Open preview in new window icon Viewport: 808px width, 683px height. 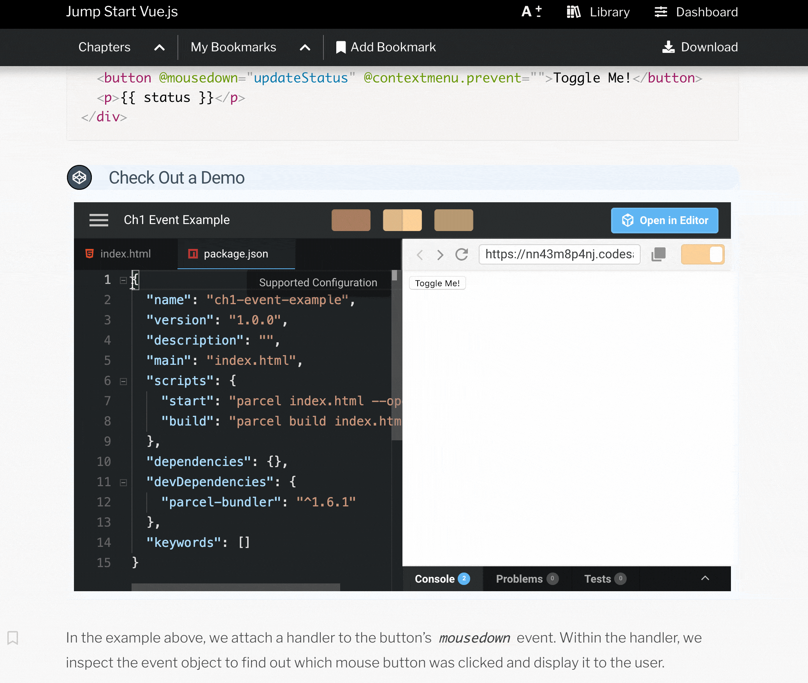click(x=659, y=254)
